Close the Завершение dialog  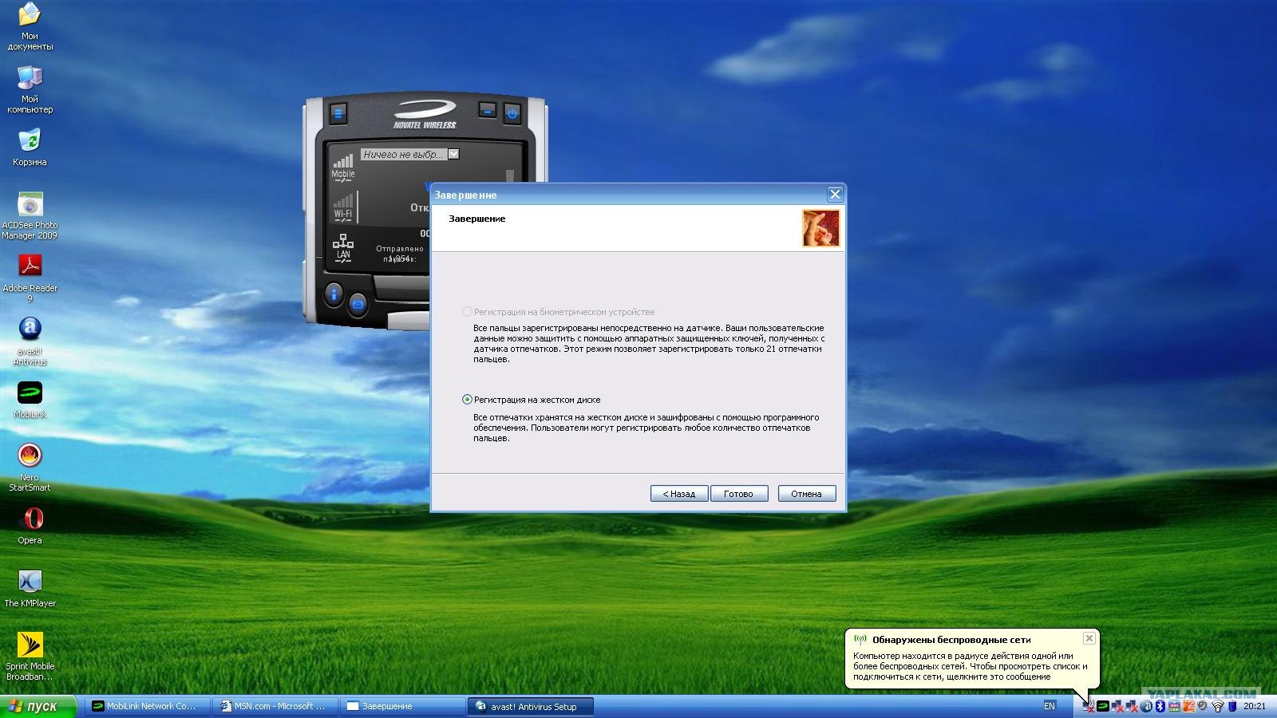pos(835,194)
